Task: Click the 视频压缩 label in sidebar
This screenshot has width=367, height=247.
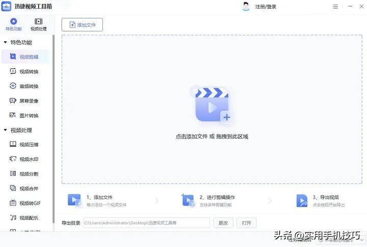Action: coord(29,144)
